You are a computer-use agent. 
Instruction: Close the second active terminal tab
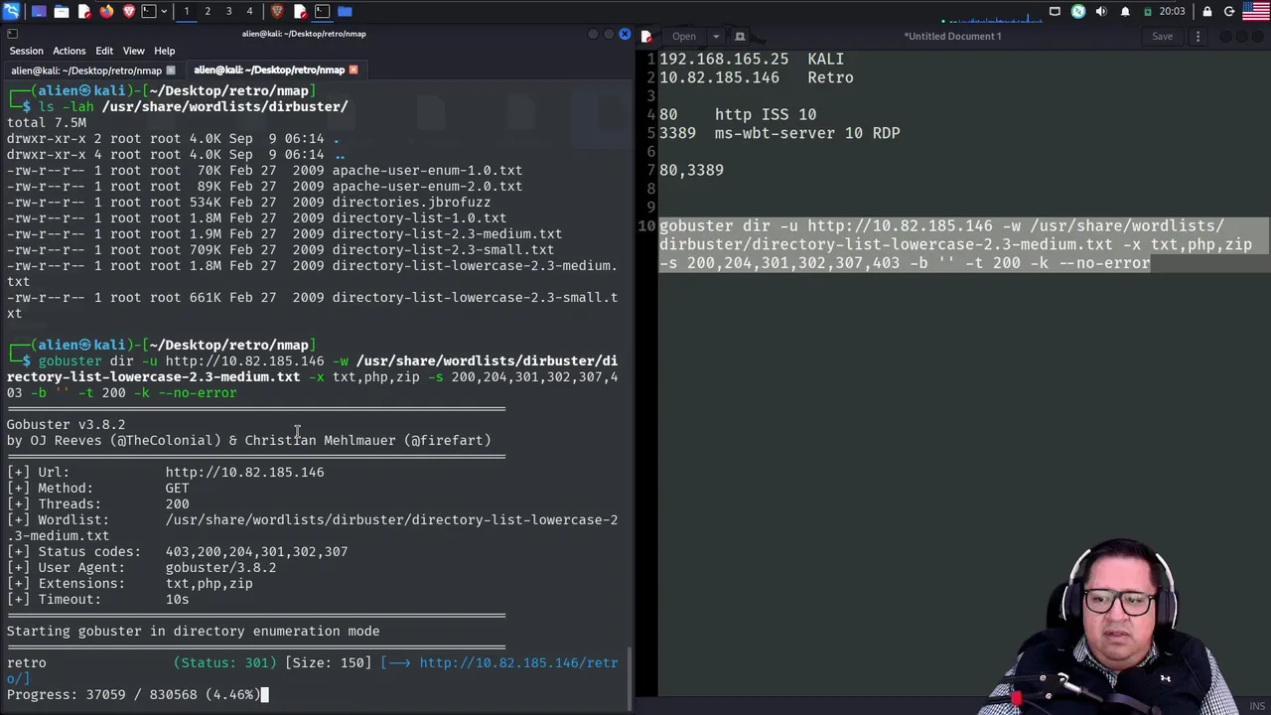point(353,71)
